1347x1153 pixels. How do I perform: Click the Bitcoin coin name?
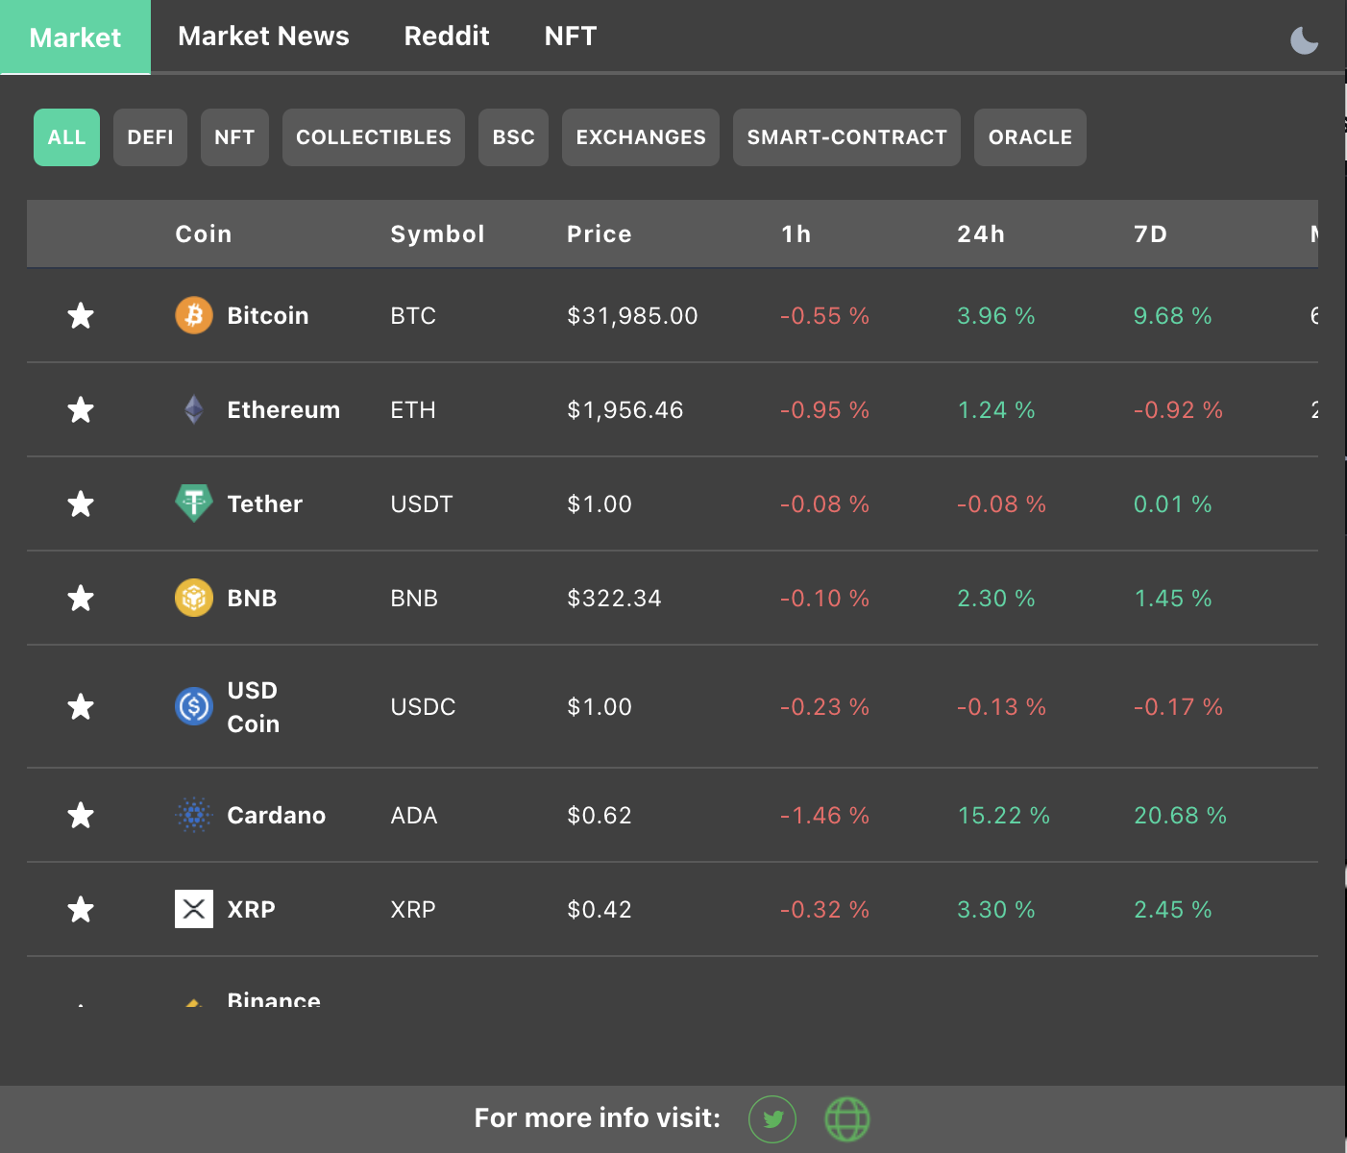coord(268,315)
